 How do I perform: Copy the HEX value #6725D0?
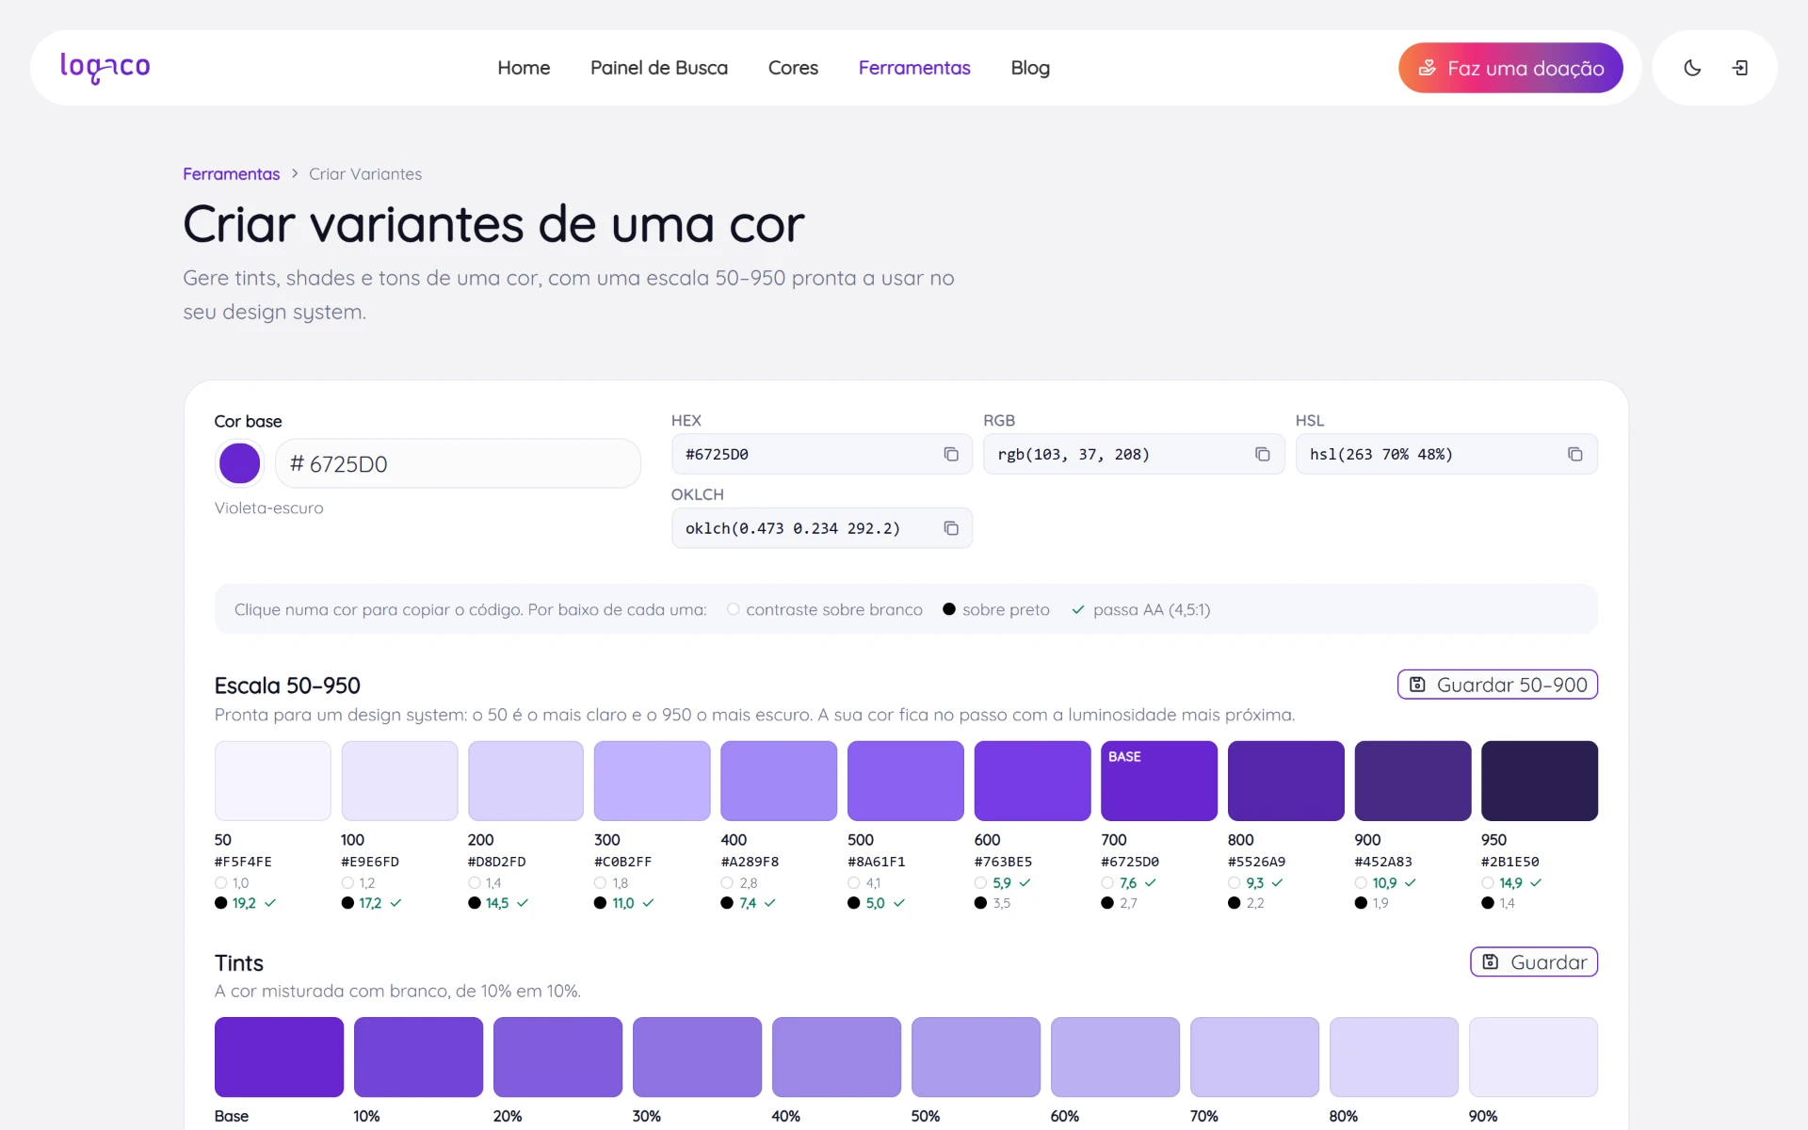[951, 454]
